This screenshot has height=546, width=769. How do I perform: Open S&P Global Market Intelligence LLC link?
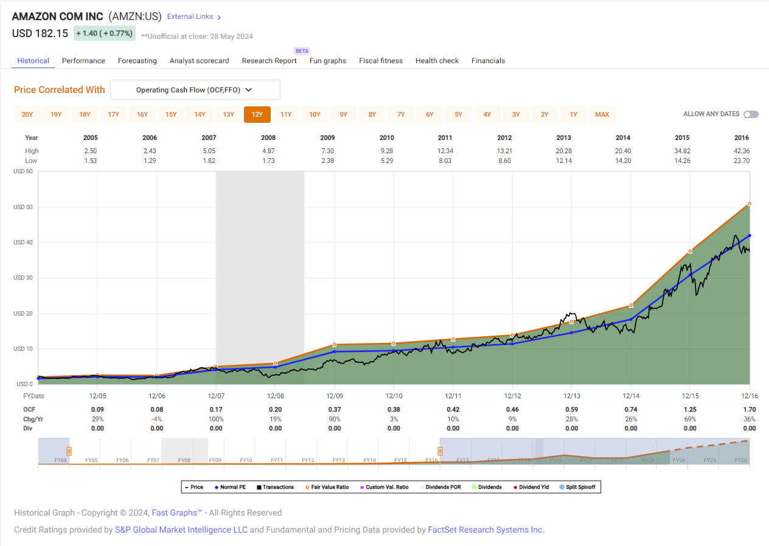[x=181, y=530]
